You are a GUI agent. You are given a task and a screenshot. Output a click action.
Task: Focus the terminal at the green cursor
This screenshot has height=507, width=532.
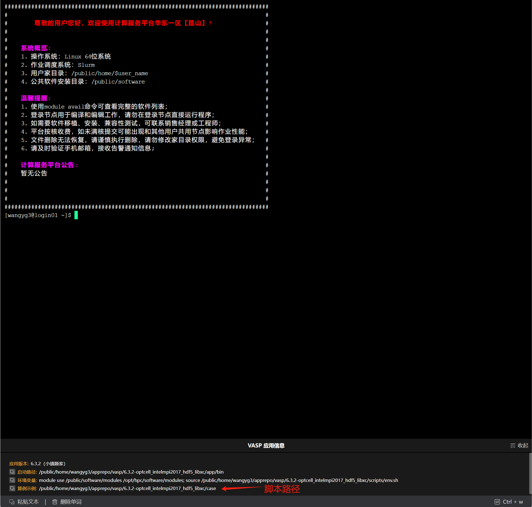coord(76,215)
